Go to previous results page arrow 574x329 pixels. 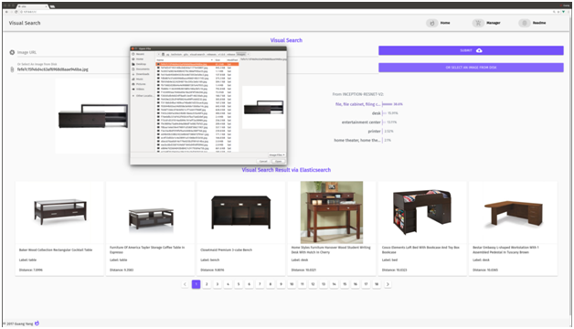[185, 284]
